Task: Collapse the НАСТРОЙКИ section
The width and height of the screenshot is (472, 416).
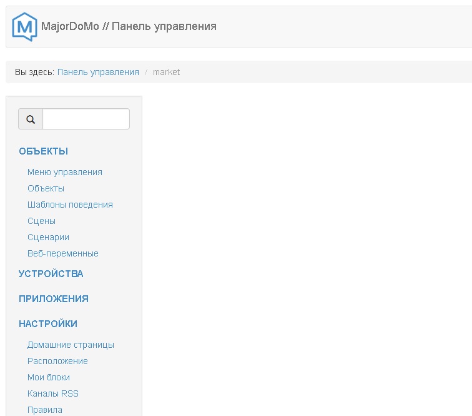Action: click(48, 323)
